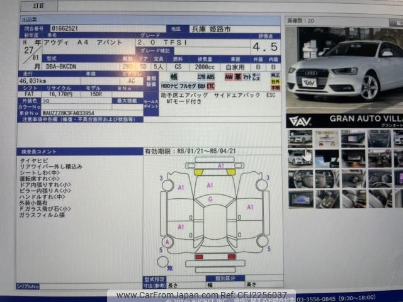Open the large white Audi main photo

[x=344, y=68]
